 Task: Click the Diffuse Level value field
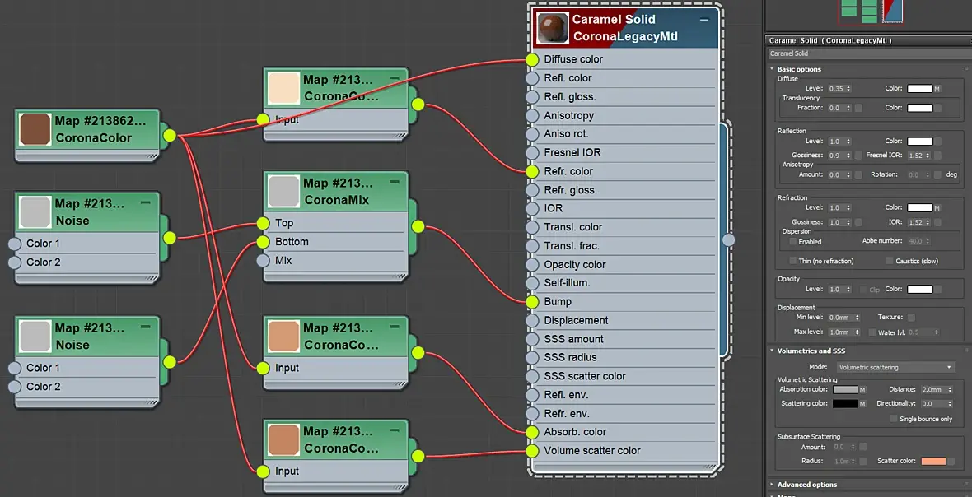pos(835,89)
